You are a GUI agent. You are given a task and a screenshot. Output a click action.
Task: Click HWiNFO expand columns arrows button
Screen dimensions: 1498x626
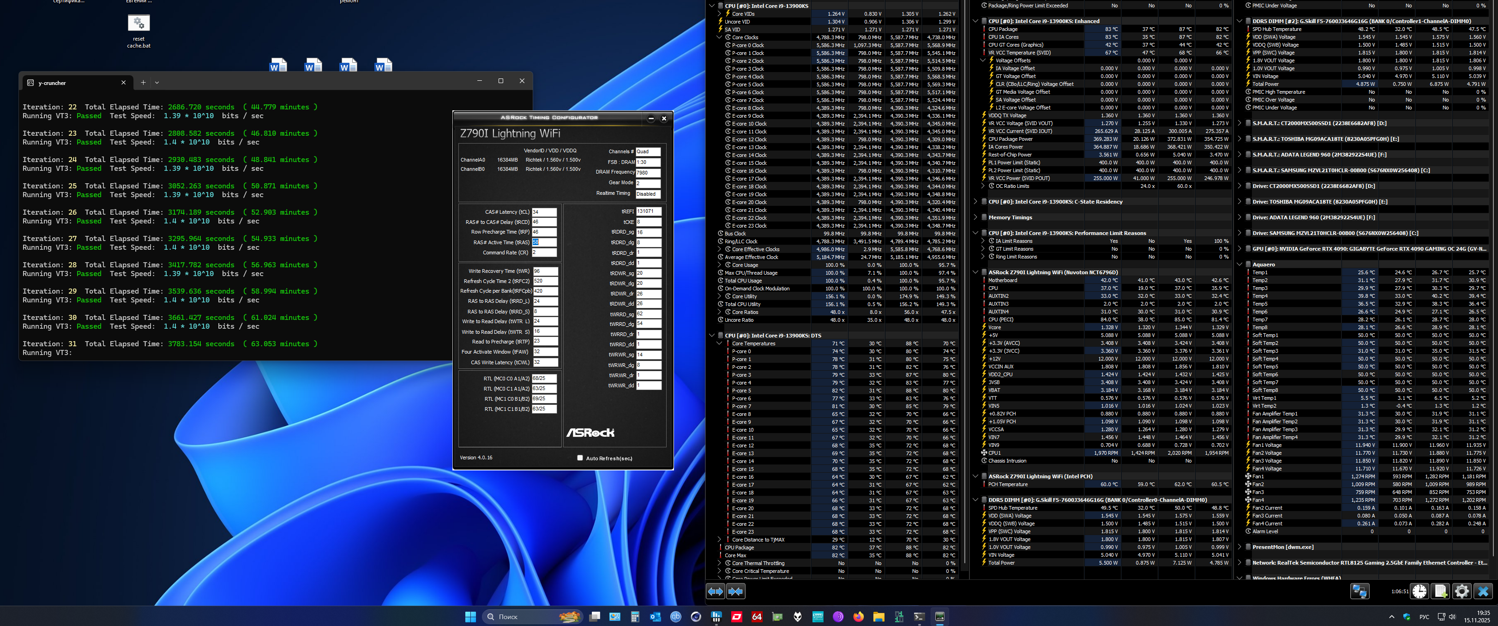(x=715, y=591)
